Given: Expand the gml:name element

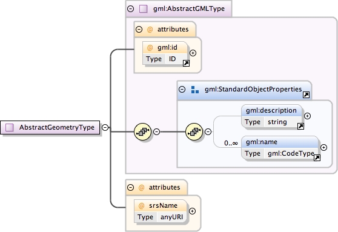Looking at the screenshot, I should (x=324, y=147).
